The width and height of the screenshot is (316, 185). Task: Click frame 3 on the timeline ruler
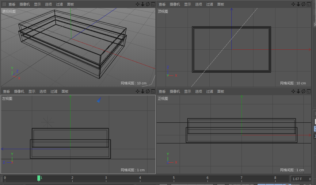click(106, 178)
